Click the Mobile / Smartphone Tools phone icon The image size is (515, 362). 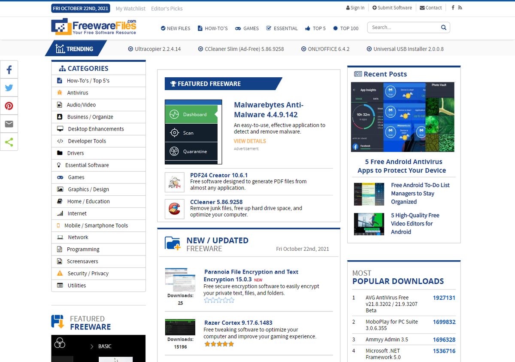coord(58,225)
